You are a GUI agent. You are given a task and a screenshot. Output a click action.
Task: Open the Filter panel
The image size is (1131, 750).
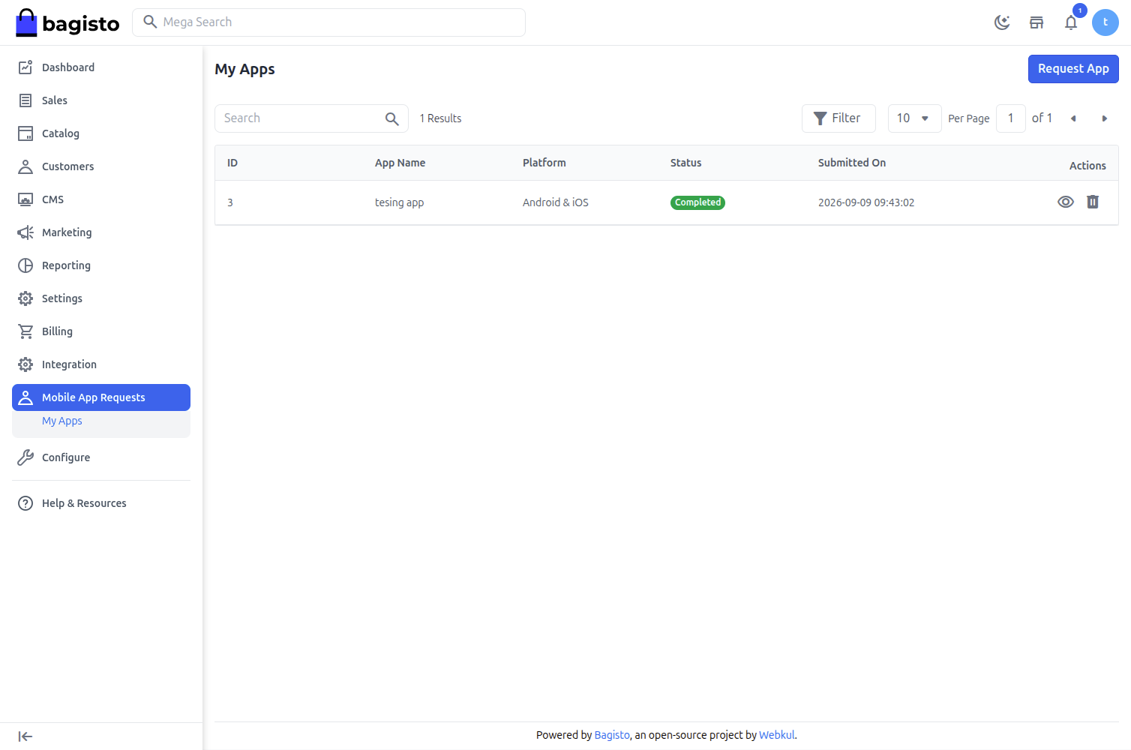[x=838, y=118]
